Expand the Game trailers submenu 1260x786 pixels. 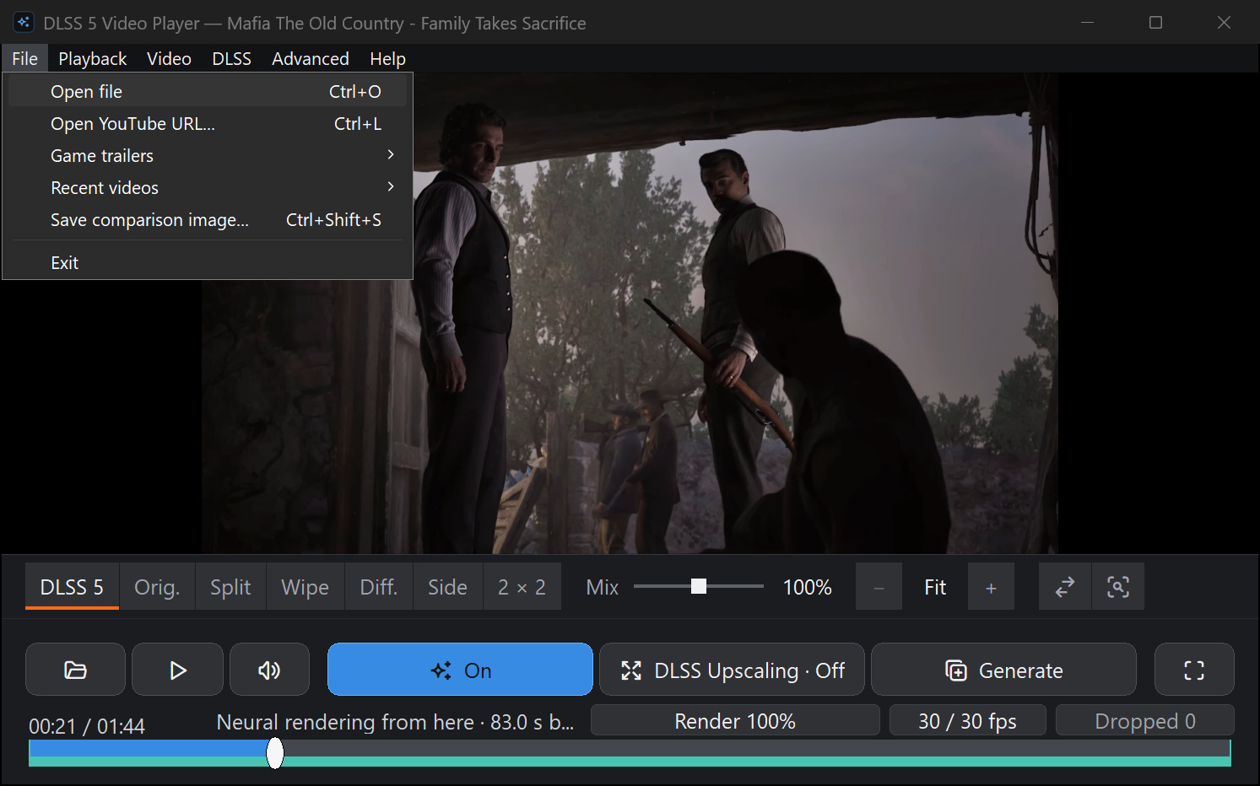tap(208, 155)
